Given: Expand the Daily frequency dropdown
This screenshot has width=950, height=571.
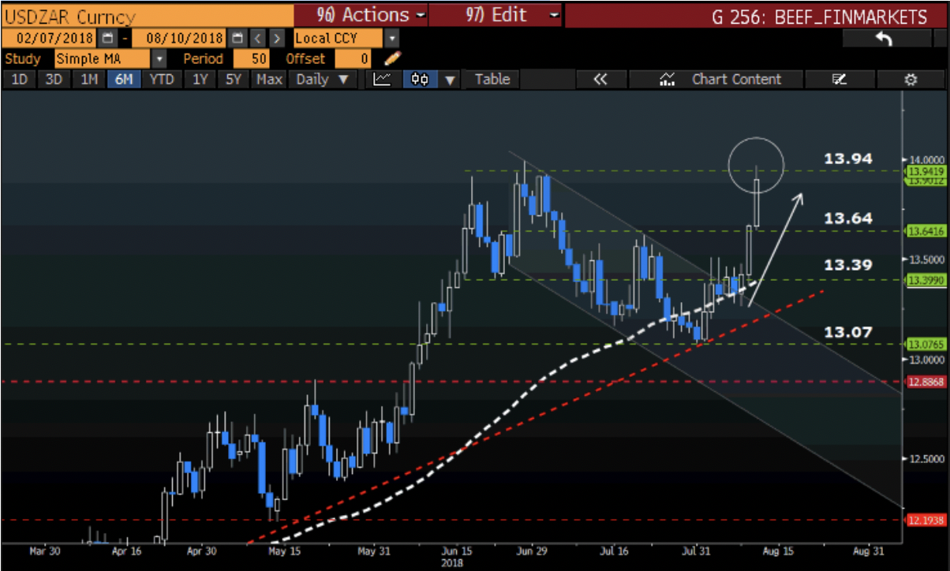Looking at the screenshot, I should coord(322,79).
